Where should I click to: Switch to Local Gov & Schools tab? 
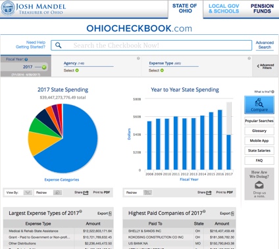tap(224, 9)
